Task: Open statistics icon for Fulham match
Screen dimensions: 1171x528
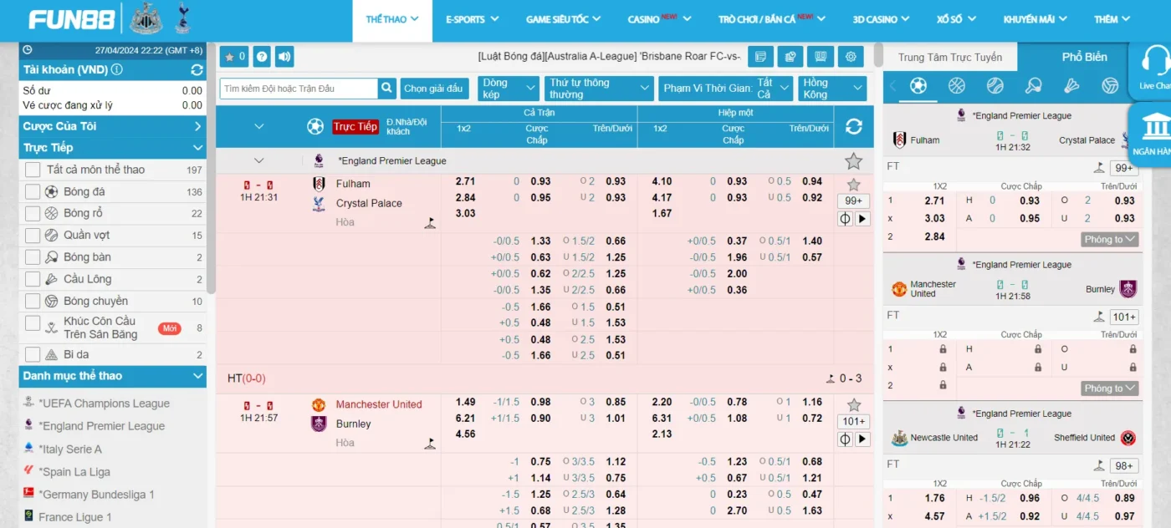Action: (845, 219)
